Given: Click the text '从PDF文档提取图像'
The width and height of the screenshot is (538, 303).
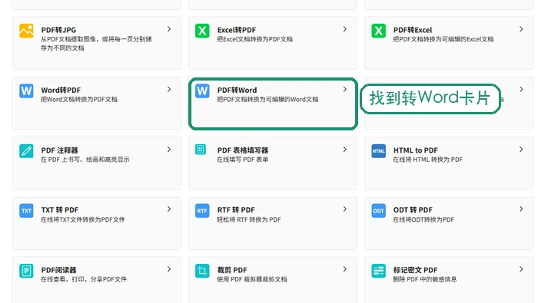Looking at the screenshot, I should click(x=68, y=39).
